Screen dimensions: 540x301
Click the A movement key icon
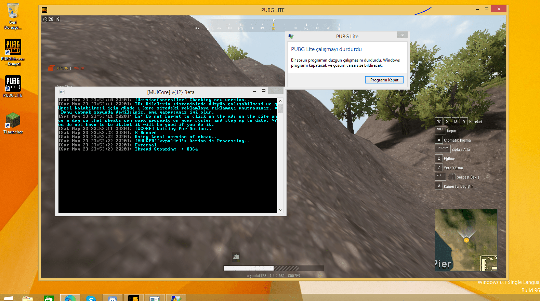pos(463,121)
